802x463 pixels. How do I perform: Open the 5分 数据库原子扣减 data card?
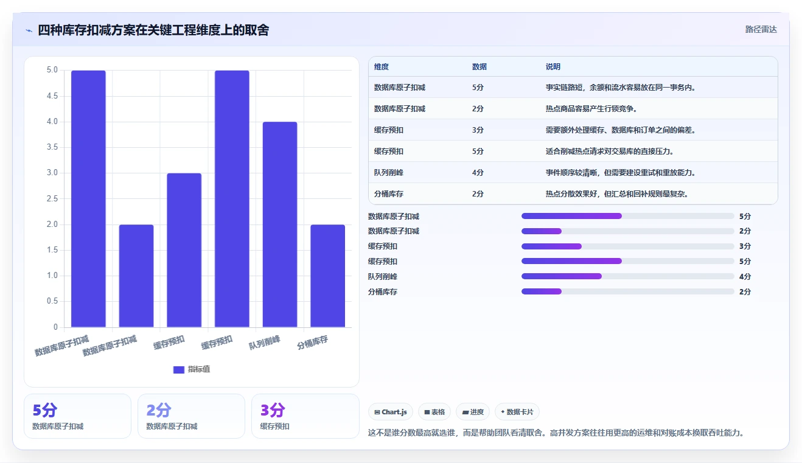pyautogui.click(x=77, y=416)
